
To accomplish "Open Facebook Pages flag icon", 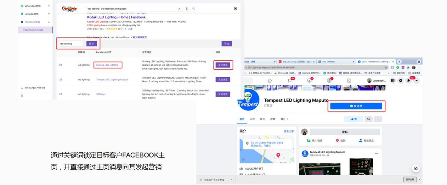I will click(290, 80).
